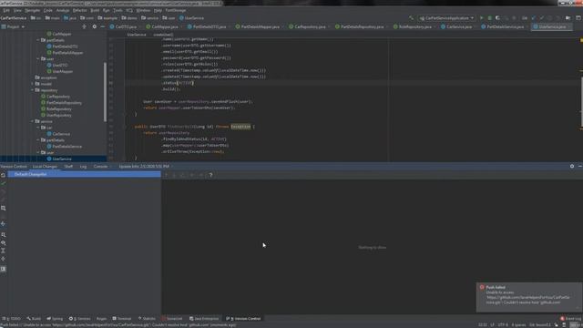The height and width of the screenshot is (328, 583).
Task: Open the Java Enterprise tool window
Action: 204,319
